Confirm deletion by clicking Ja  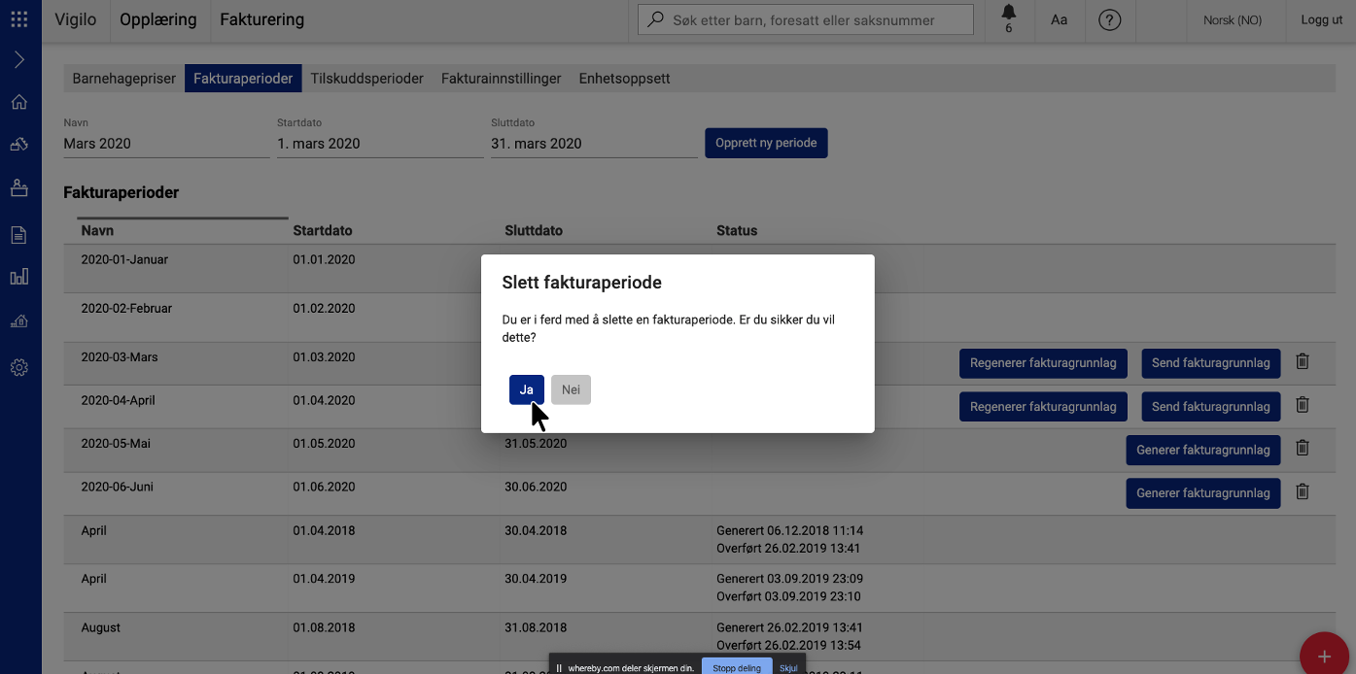526,389
